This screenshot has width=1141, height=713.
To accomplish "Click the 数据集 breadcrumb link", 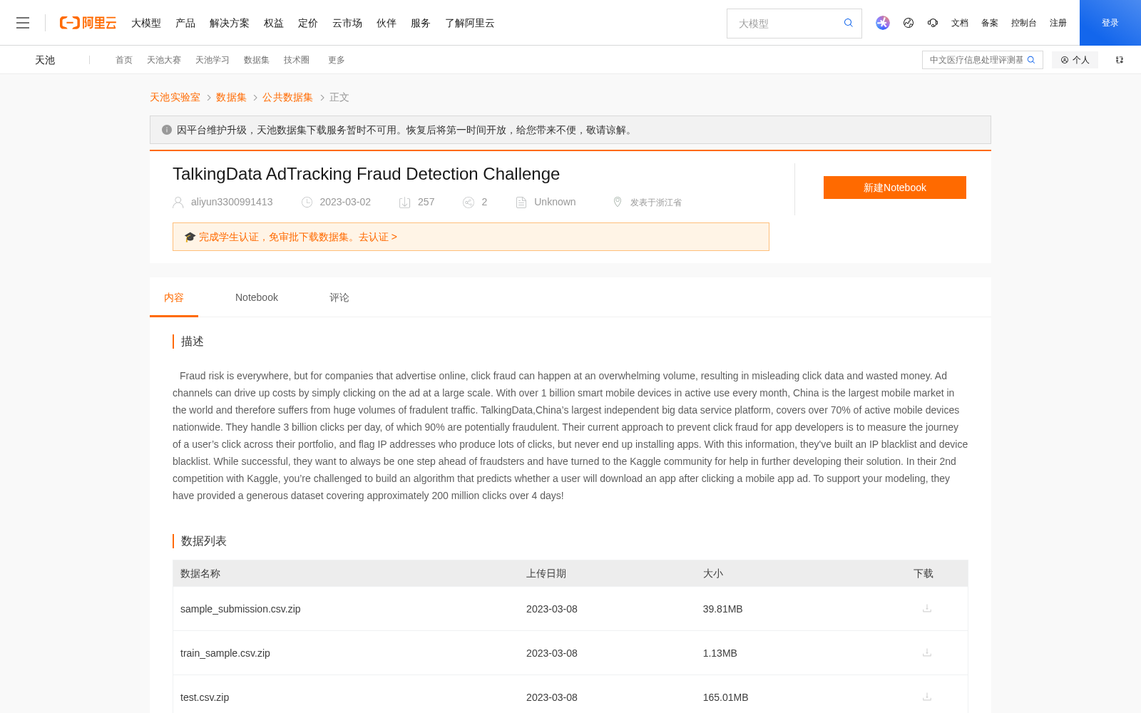I will tap(231, 97).
